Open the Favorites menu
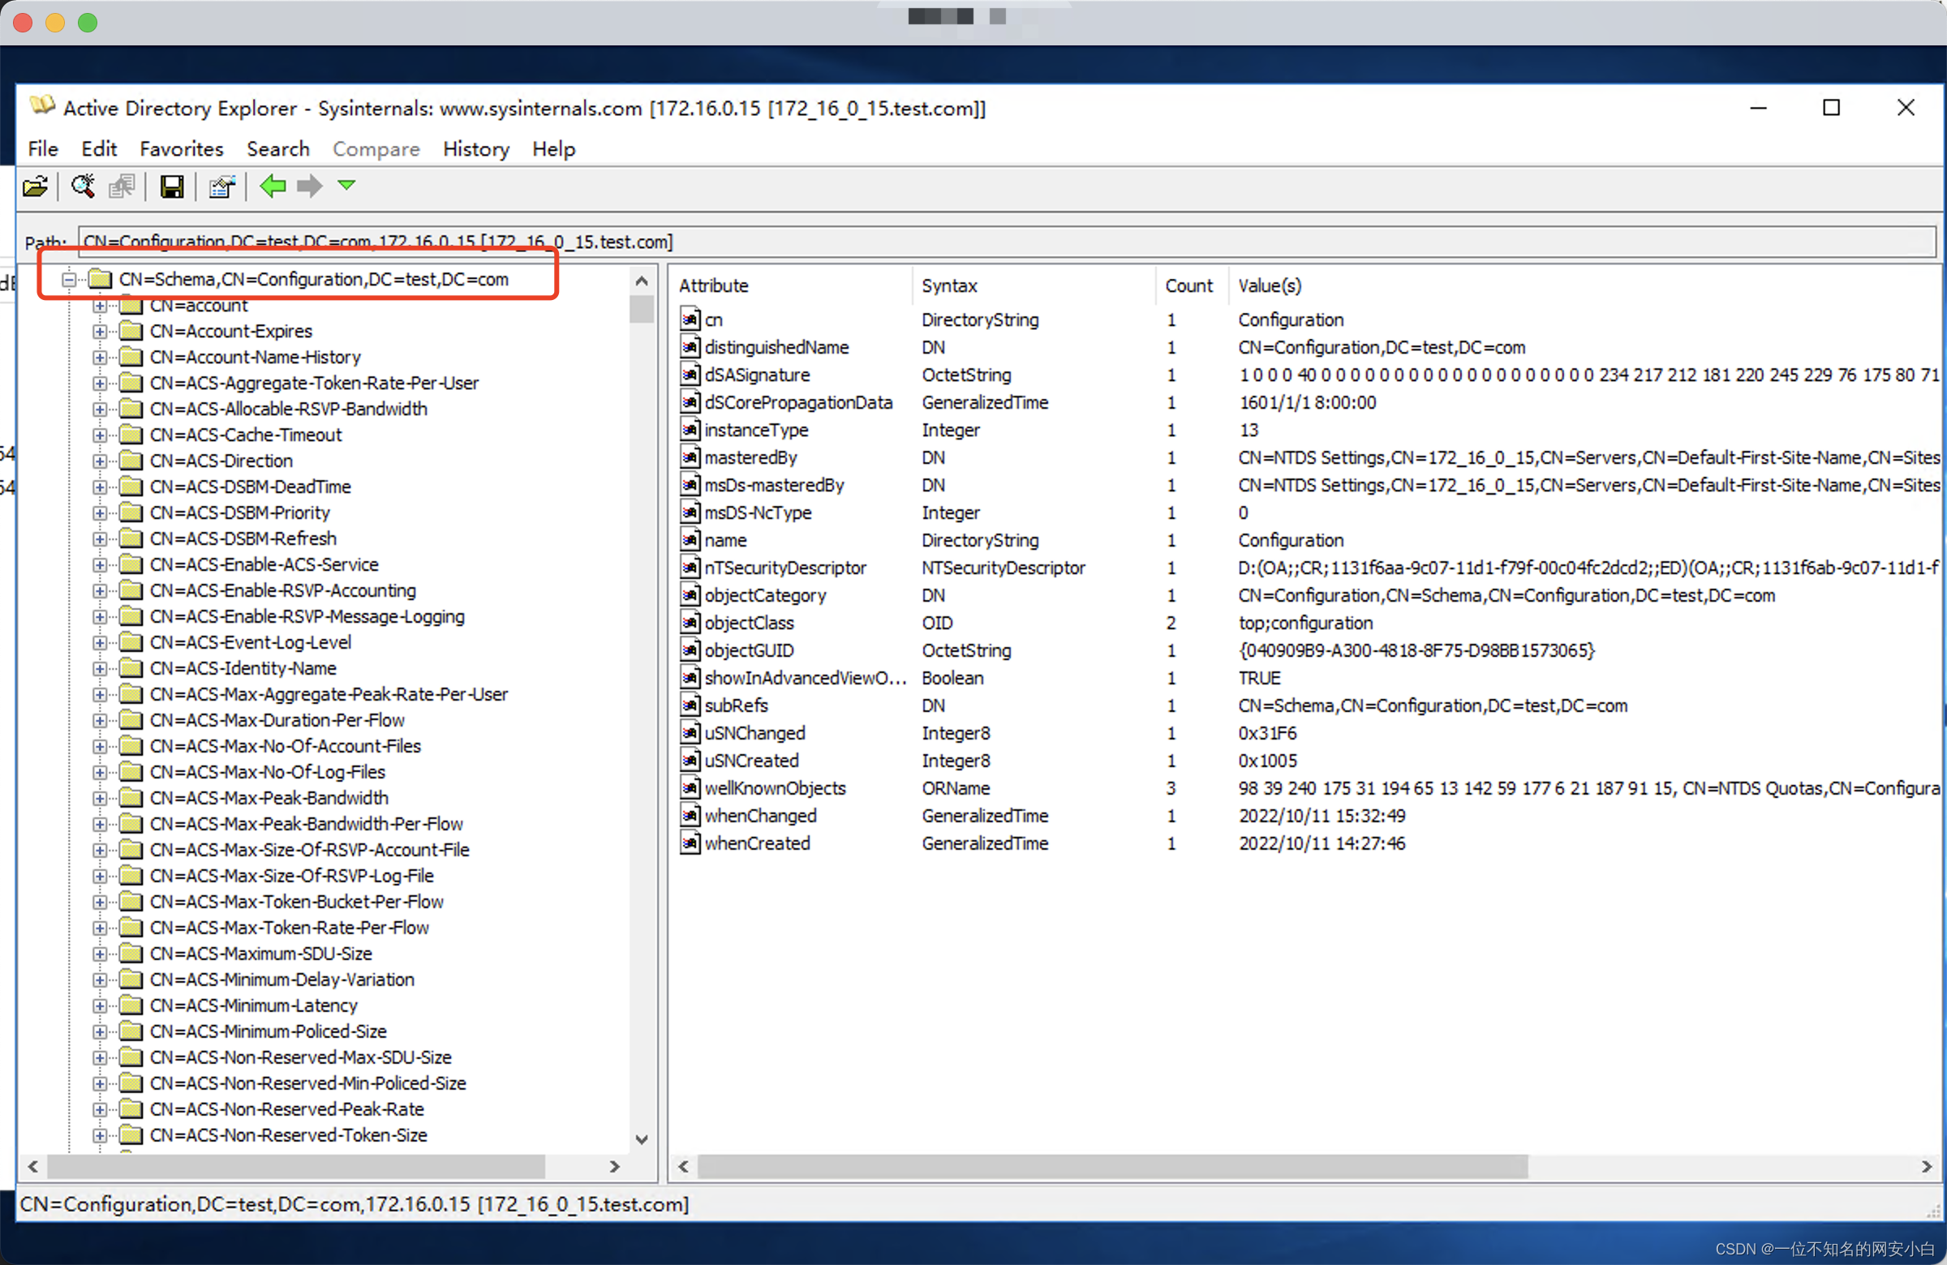Viewport: 1947px width, 1265px height. [x=181, y=149]
